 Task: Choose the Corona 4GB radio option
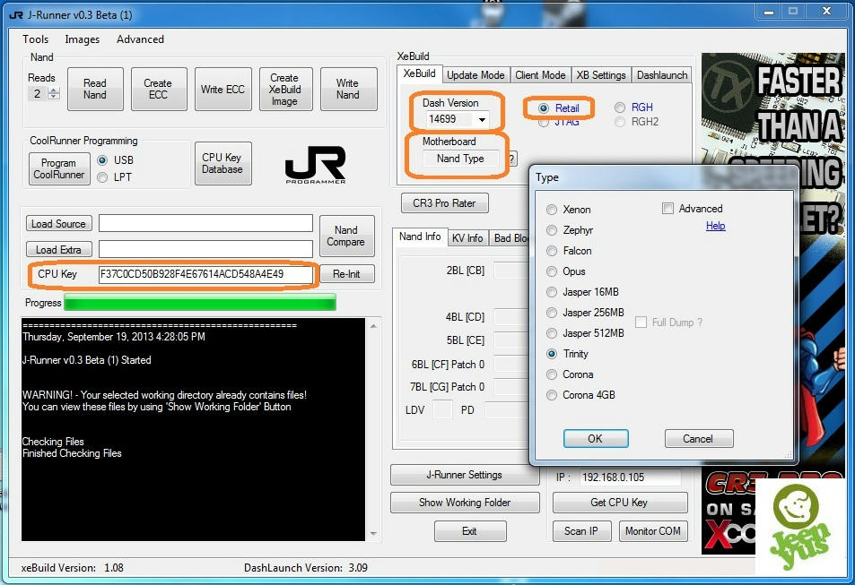(552, 395)
